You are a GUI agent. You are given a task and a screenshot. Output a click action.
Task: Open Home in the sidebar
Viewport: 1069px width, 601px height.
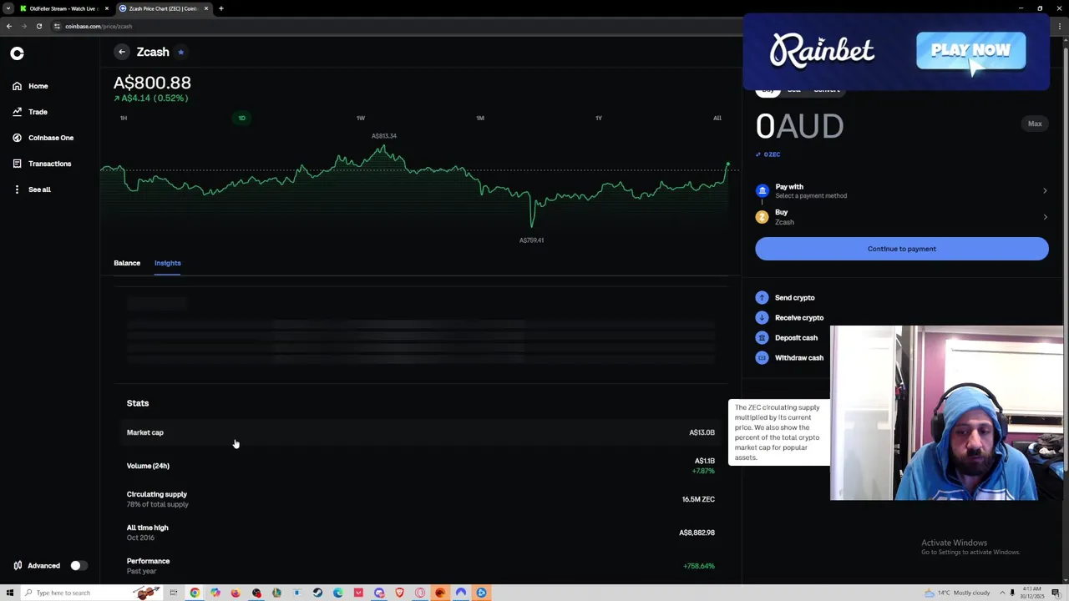click(x=30, y=86)
